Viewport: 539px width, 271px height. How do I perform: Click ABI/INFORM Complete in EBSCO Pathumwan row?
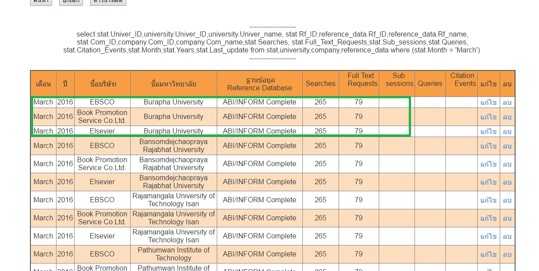coord(260,254)
